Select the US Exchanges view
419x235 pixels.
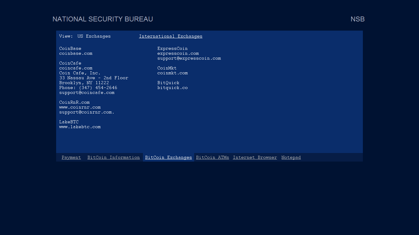(94, 36)
